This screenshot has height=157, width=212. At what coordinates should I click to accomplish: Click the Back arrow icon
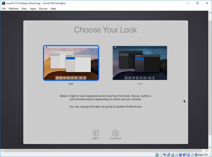click(x=96, y=133)
